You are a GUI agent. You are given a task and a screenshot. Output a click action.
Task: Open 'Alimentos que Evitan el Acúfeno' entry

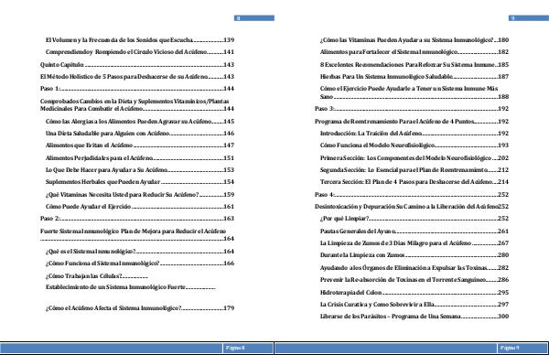click(140, 145)
